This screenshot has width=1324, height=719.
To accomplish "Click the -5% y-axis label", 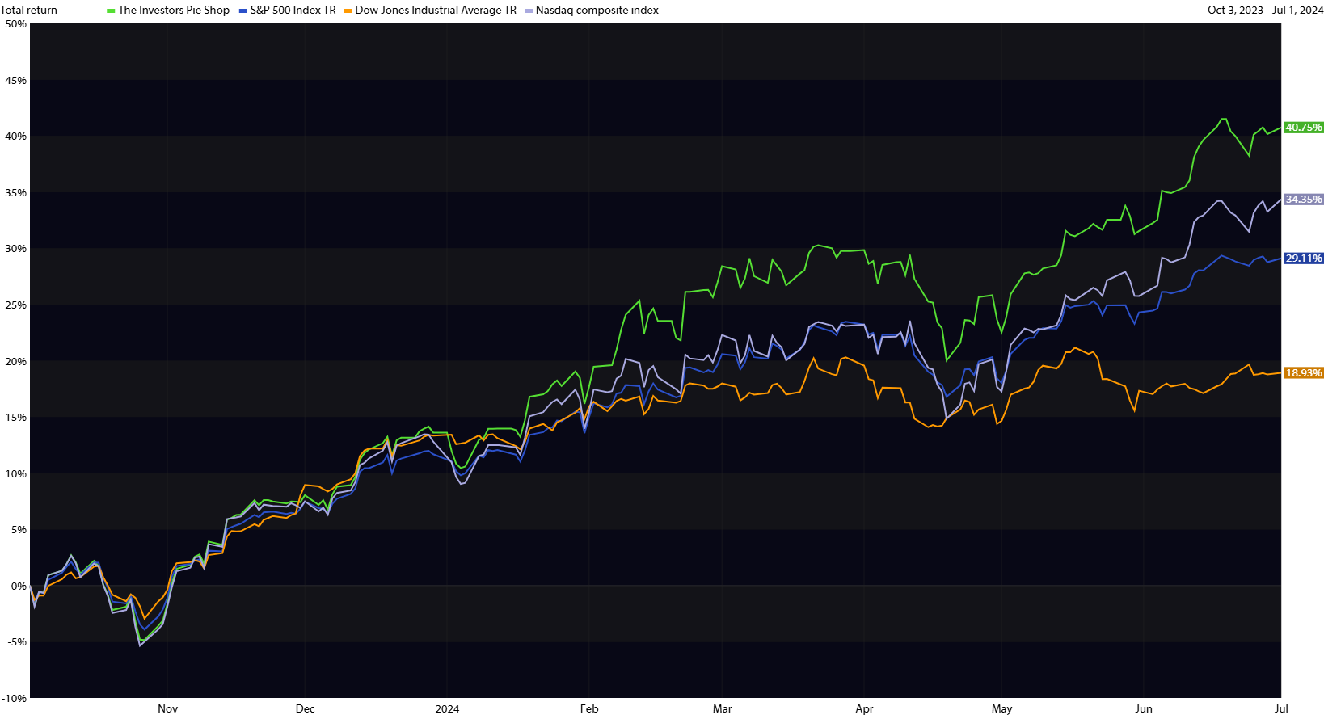I will point(17,642).
